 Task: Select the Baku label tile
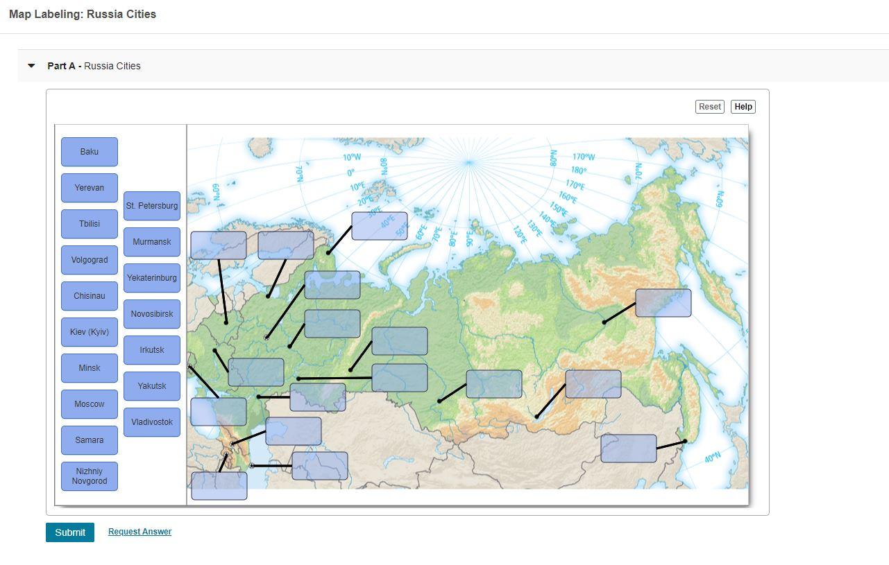90,152
